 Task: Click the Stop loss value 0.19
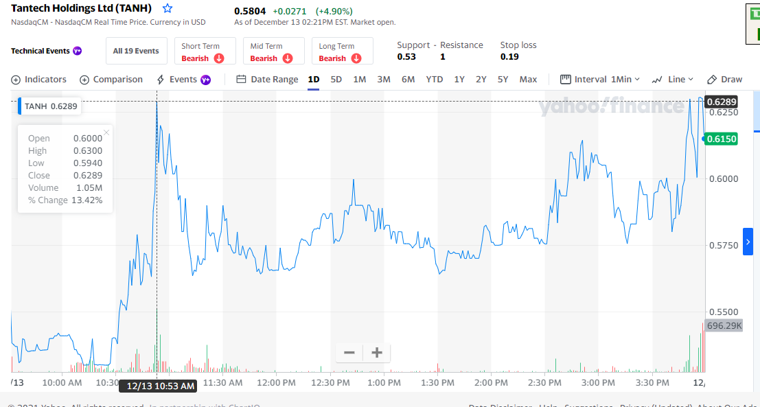point(509,57)
